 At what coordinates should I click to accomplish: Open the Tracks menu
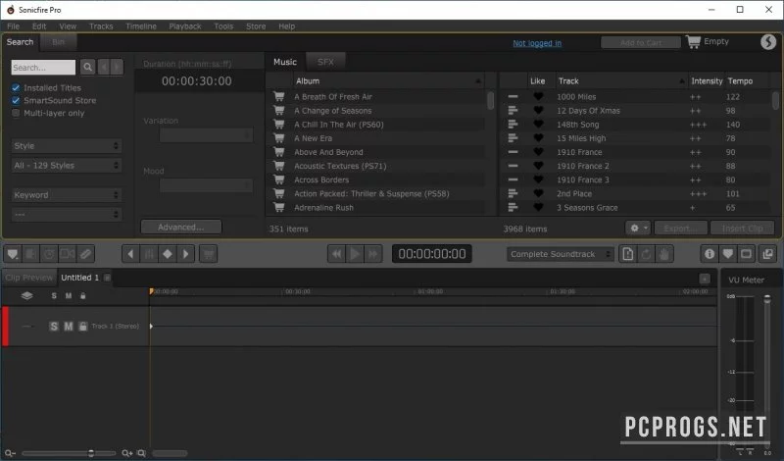101,26
